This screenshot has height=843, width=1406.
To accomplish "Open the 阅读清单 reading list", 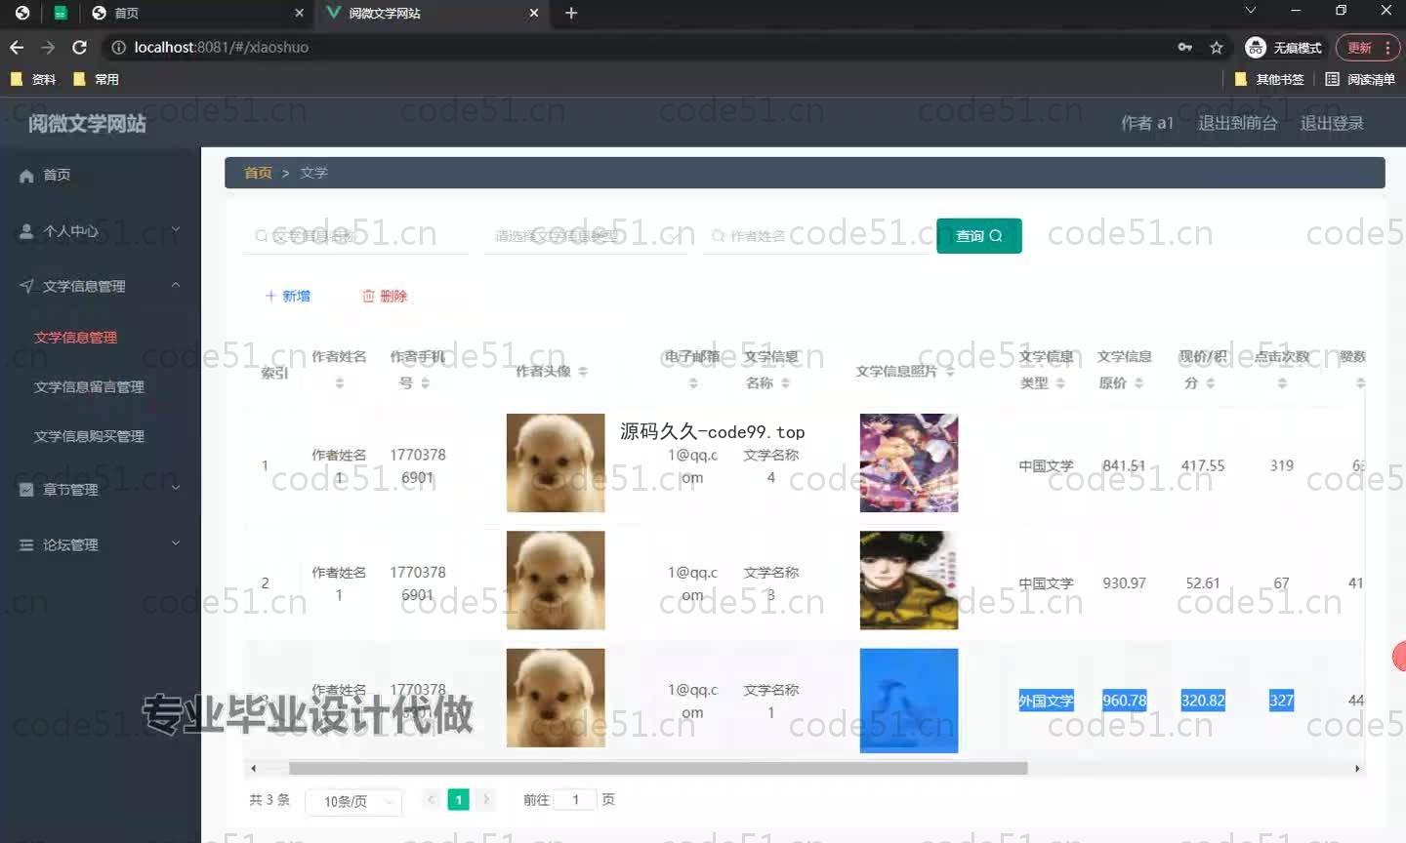I will [x=1360, y=79].
